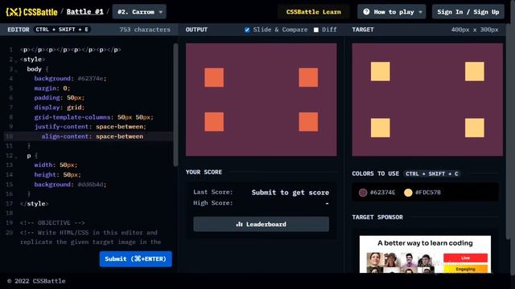Enable the Diff checkbox
515x289 pixels.
coord(316,30)
